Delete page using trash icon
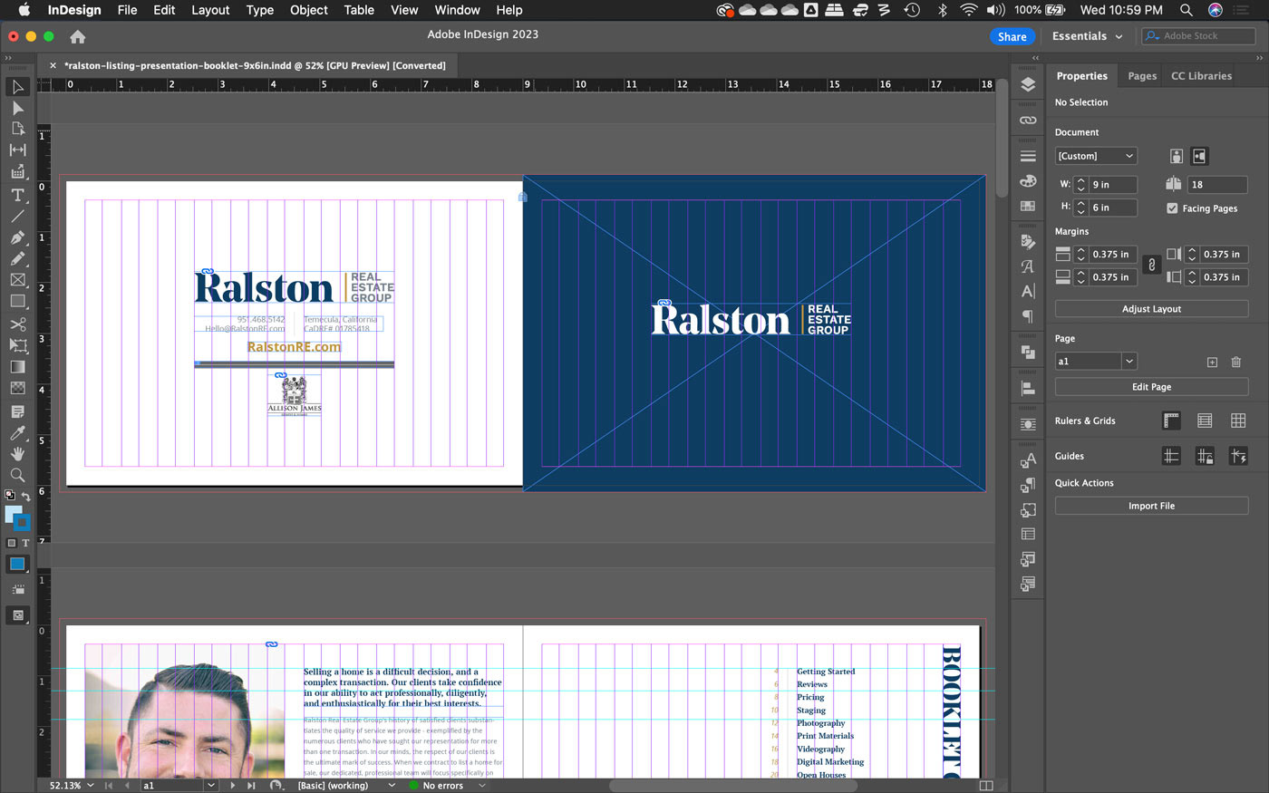 [x=1235, y=362]
